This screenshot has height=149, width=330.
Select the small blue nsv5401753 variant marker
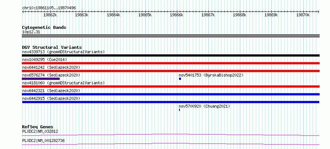click(x=180, y=79)
